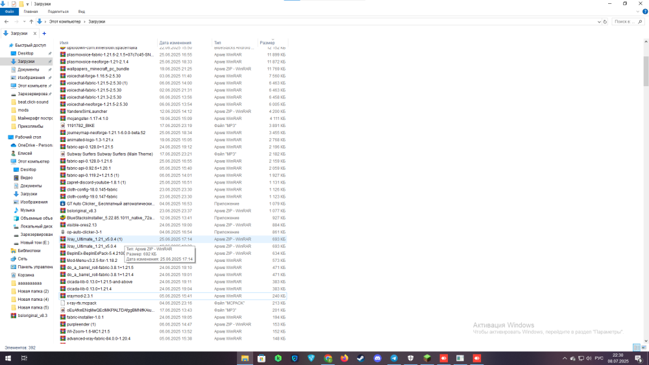The image size is (649, 365).
Task: Open Discord from the taskbar
Action: pos(378,359)
